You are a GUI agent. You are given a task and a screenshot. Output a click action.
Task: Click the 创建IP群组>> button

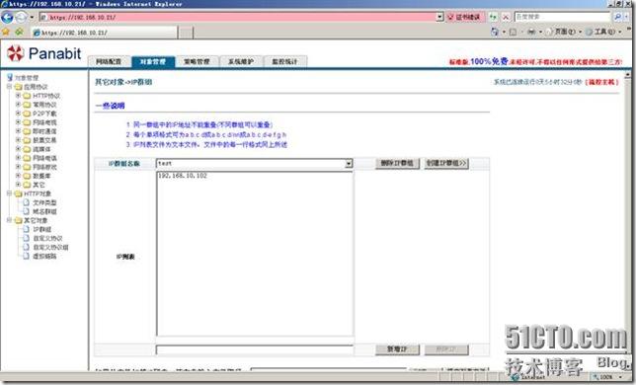(x=446, y=163)
